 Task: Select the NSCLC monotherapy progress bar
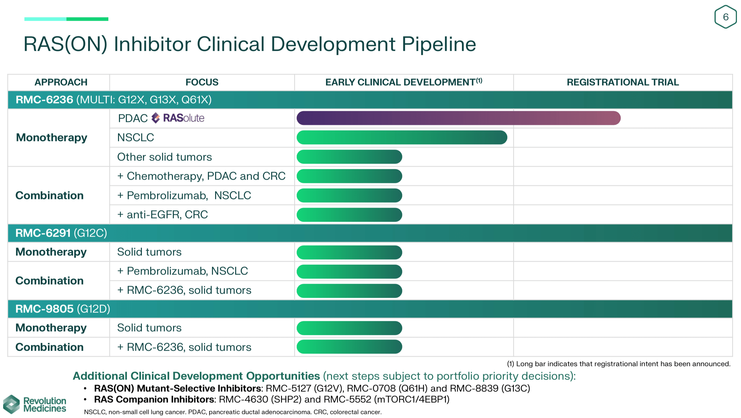(402, 137)
